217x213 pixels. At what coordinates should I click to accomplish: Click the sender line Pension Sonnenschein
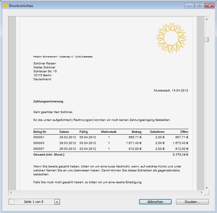(x=63, y=57)
